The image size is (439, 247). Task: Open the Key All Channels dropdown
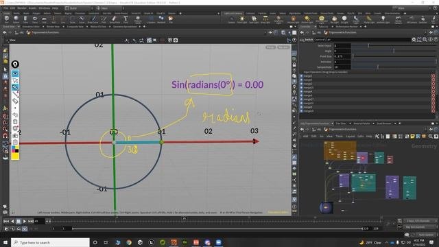[x=420, y=227]
